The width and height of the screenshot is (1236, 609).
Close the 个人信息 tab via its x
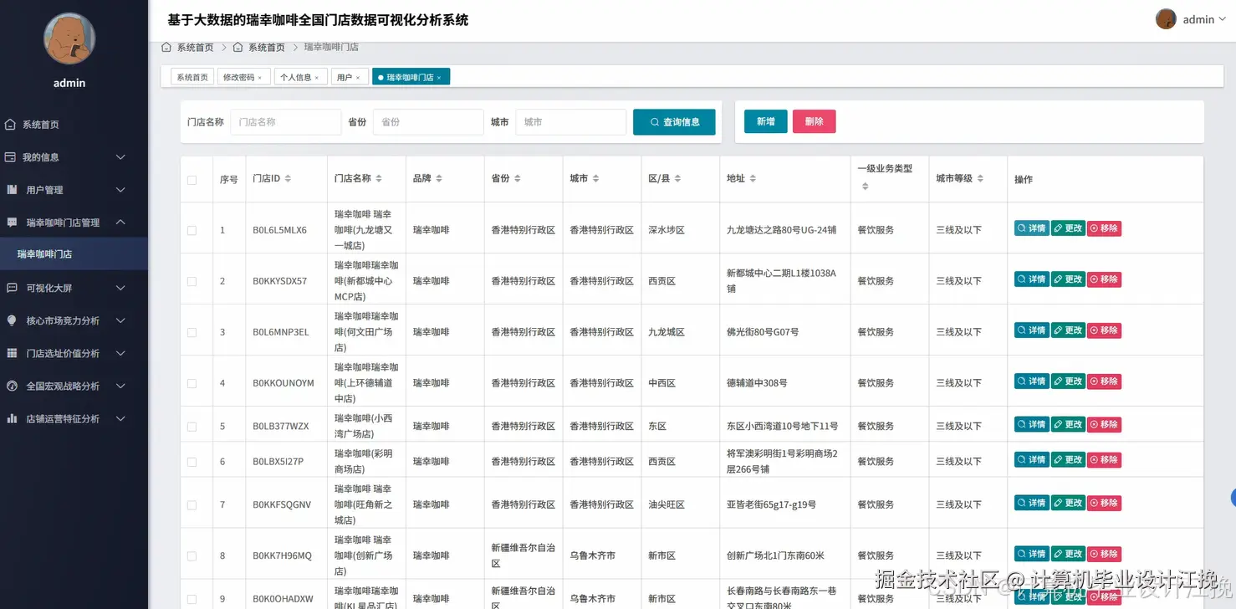coord(316,78)
